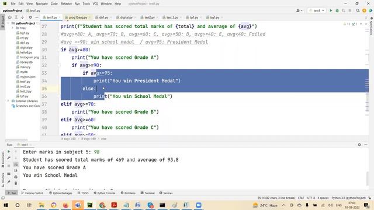Open Version Control tool window
The image size is (374, 210).
[x=32, y=193]
